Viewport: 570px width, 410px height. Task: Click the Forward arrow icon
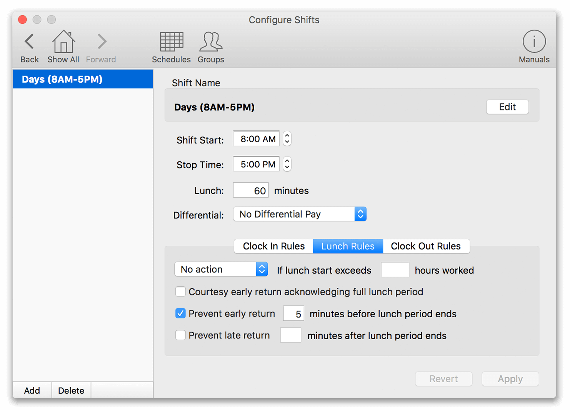tap(102, 42)
